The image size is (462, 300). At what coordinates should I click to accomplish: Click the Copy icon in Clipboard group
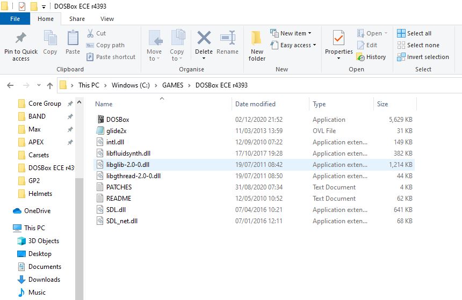click(x=50, y=39)
